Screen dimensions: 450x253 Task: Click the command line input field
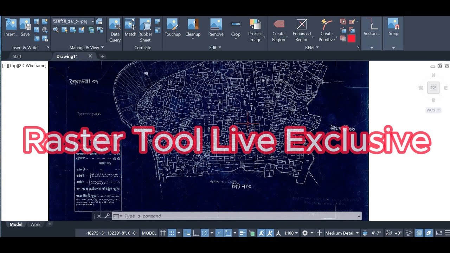[x=240, y=216]
